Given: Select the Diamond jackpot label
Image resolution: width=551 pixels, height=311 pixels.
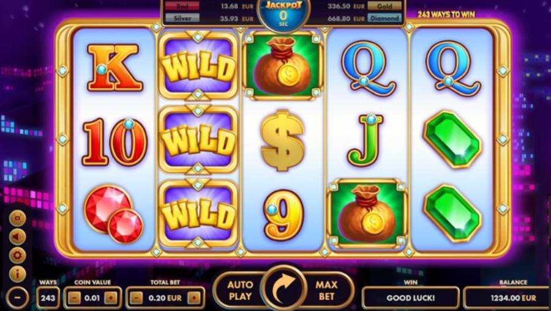Looking at the screenshot, I should click(x=384, y=18).
